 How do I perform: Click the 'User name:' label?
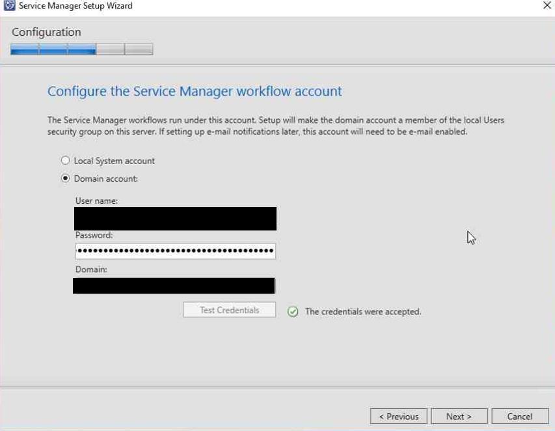[96, 201]
